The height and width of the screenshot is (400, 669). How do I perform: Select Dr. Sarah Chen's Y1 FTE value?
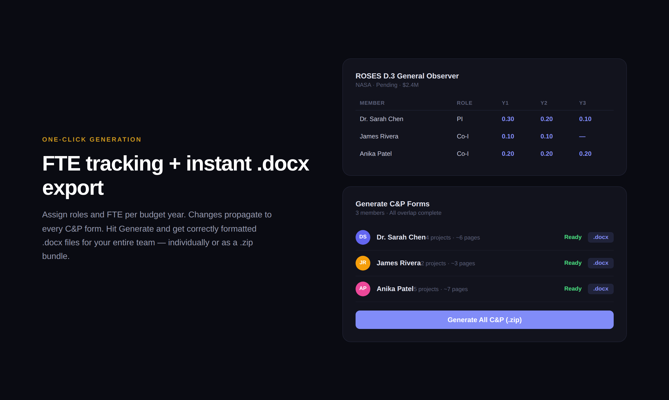click(x=508, y=119)
